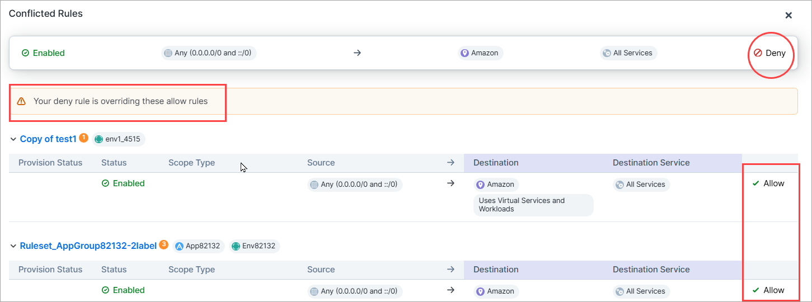Click Status column header in Copy of test1 table
The height and width of the screenshot is (302, 812).
(114, 163)
